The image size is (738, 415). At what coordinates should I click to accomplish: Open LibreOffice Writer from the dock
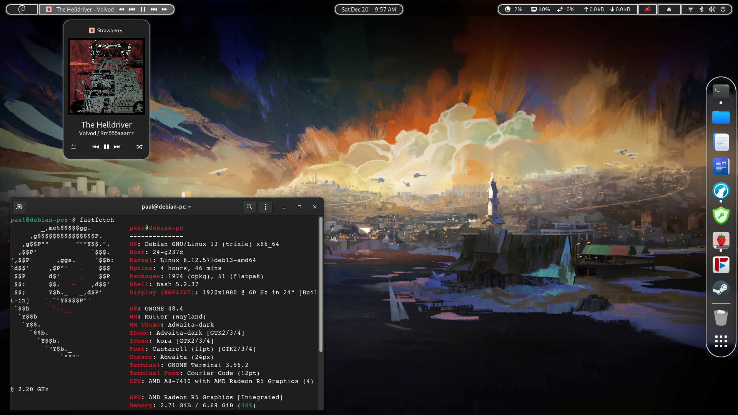pos(721,166)
